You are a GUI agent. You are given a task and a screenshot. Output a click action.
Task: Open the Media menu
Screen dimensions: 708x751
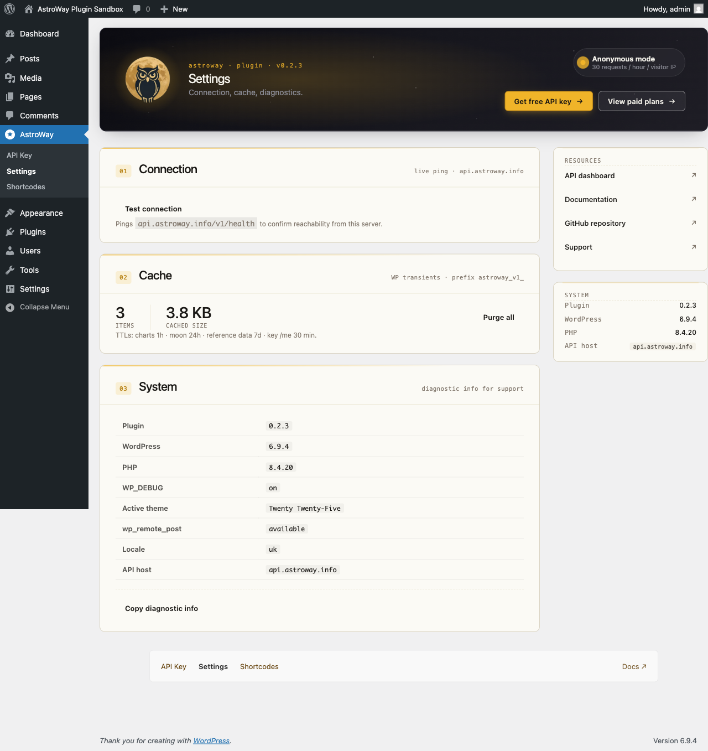(44, 78)
